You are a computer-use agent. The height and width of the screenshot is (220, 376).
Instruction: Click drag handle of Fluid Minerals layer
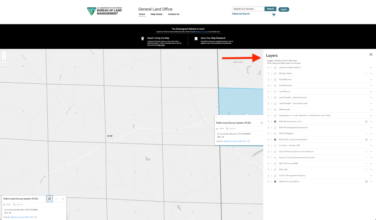point(268,79)
